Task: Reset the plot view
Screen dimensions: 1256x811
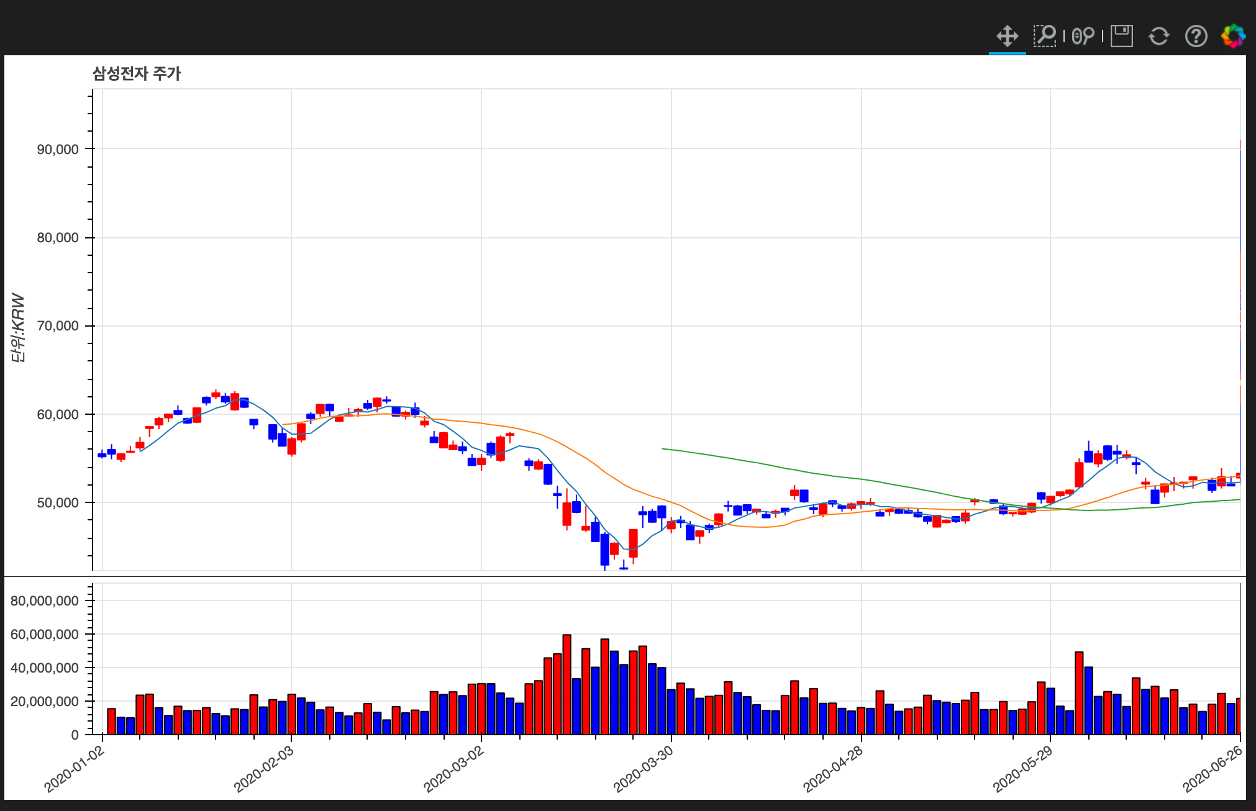Action: point(1158,36)
